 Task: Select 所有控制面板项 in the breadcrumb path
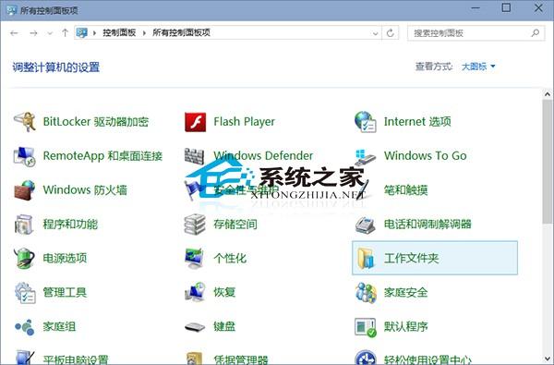181,33
